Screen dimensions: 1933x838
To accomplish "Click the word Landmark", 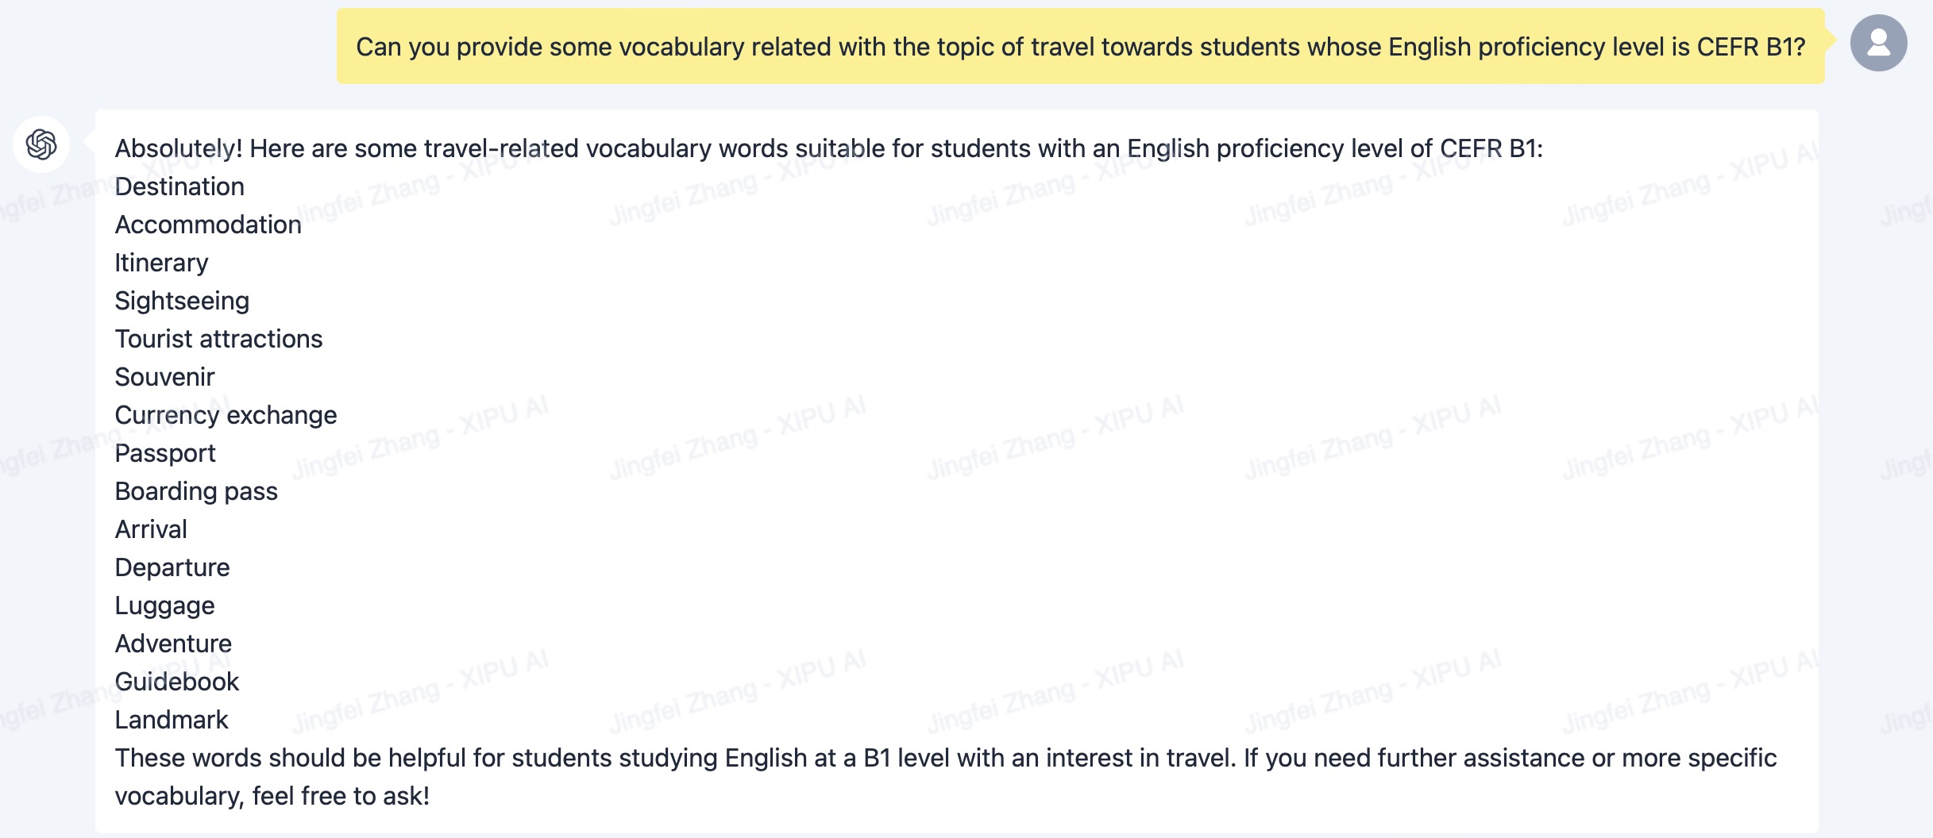I will (x=172, y=720).
